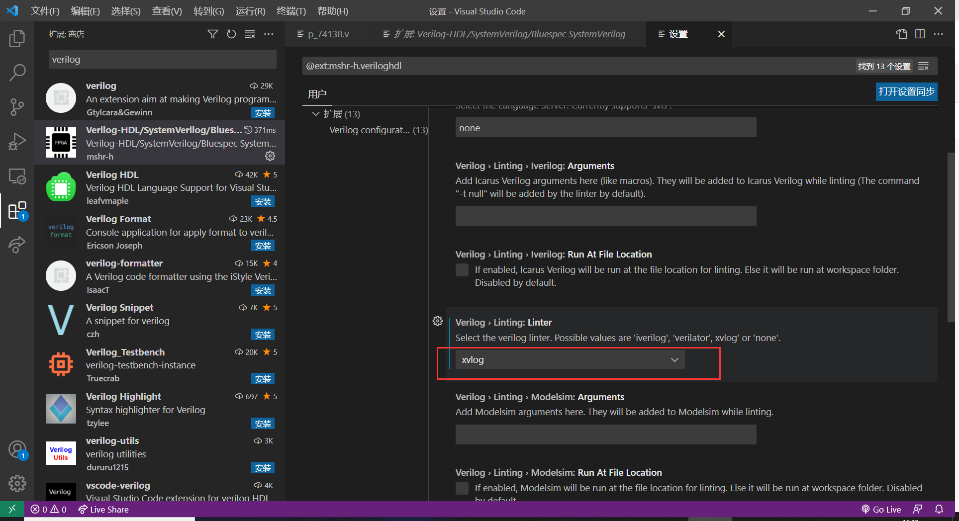Viewport: 959px width, 521px height.
Task: Enable Modelsim Run At File Location checkbox
Action: [462, 488]
